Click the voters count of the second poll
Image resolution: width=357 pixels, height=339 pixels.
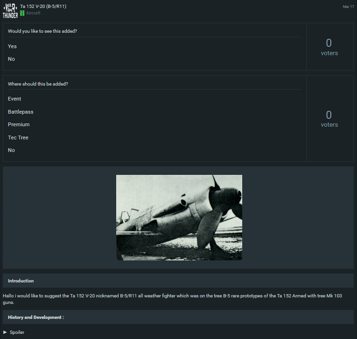pyautogui.click(x=329, y=119)
